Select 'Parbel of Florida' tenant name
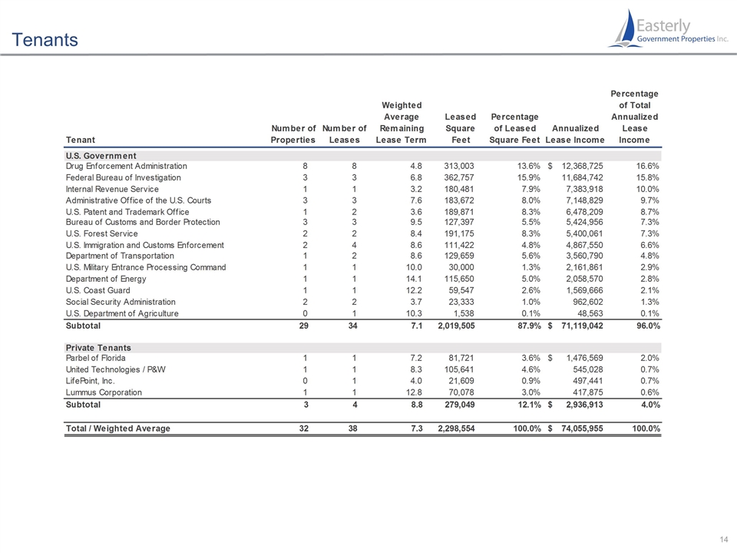 click(x=96, y=359)
